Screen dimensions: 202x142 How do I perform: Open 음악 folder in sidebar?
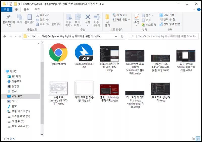tap(12, 106)
